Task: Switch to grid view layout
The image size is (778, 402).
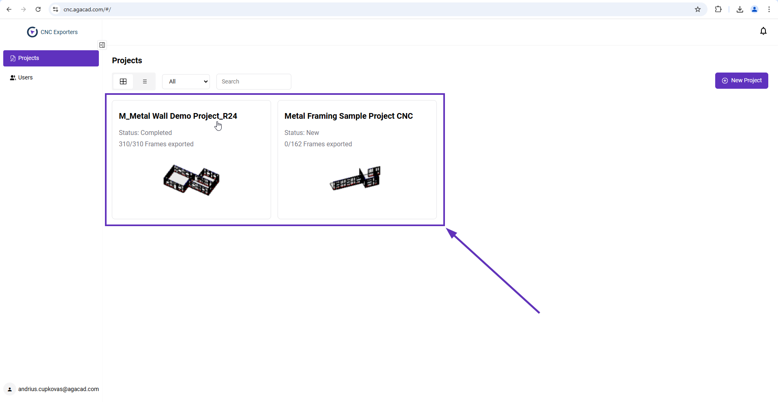Action: click(123, 81)
